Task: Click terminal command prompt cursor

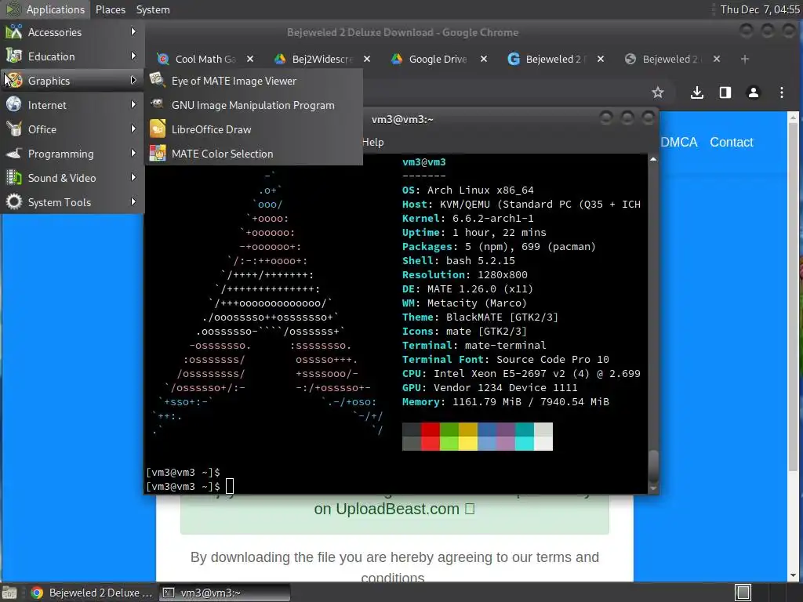Action: tap(230, 486)
